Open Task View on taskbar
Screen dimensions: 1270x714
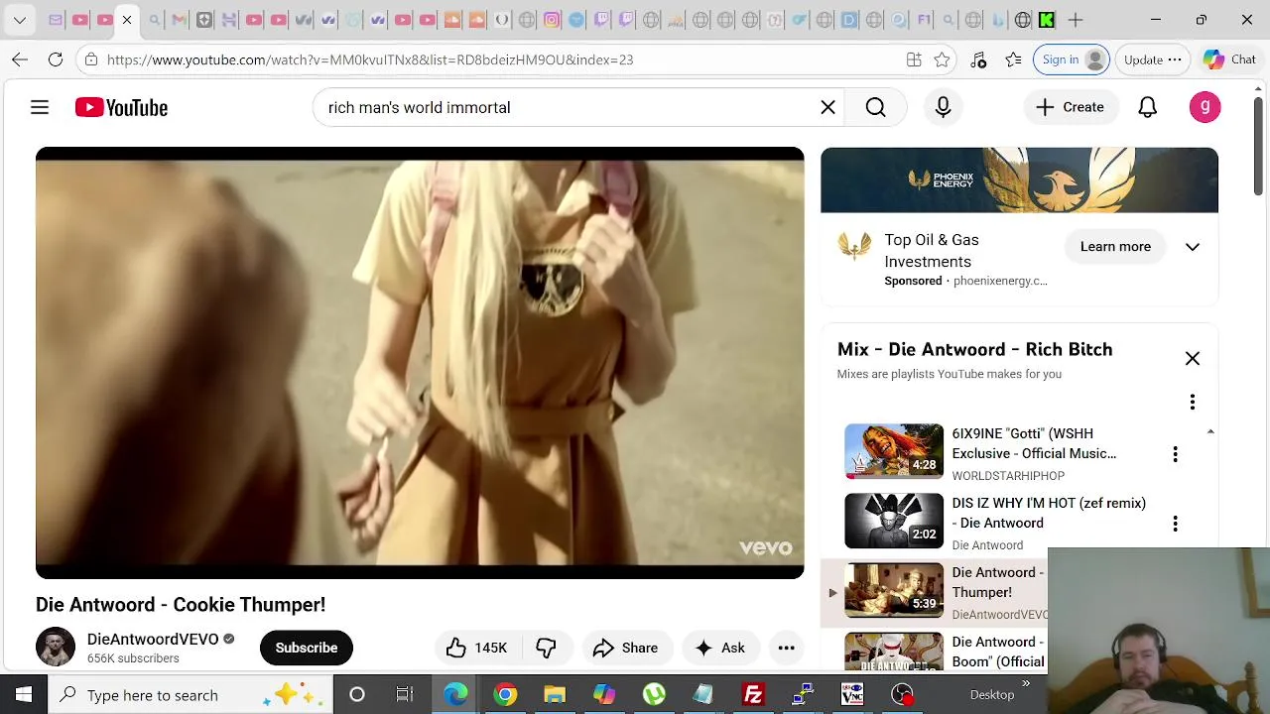405,694
